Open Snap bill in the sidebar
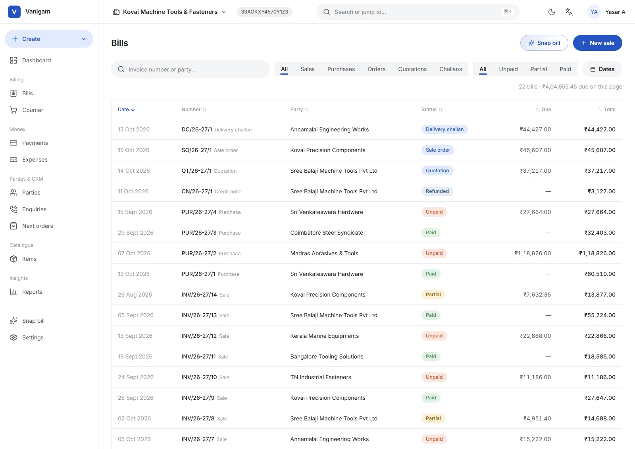The image size is (635, 449). (49, 321)
